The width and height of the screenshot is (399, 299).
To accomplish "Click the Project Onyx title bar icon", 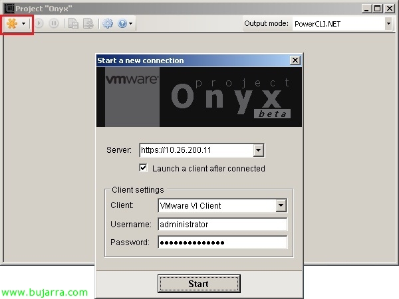I will click(x=9, y=9).
